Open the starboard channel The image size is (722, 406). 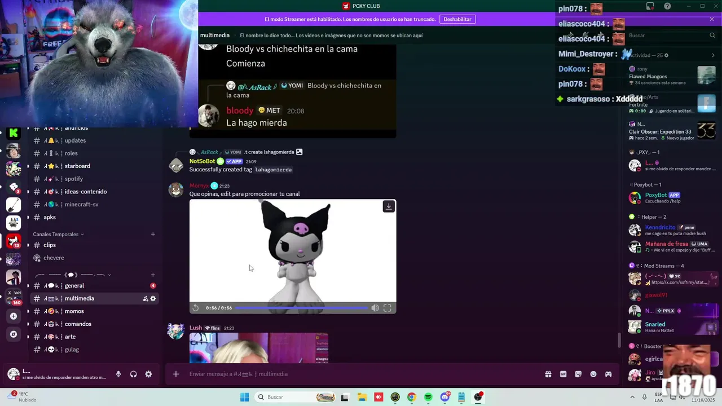tap(94, 166)
